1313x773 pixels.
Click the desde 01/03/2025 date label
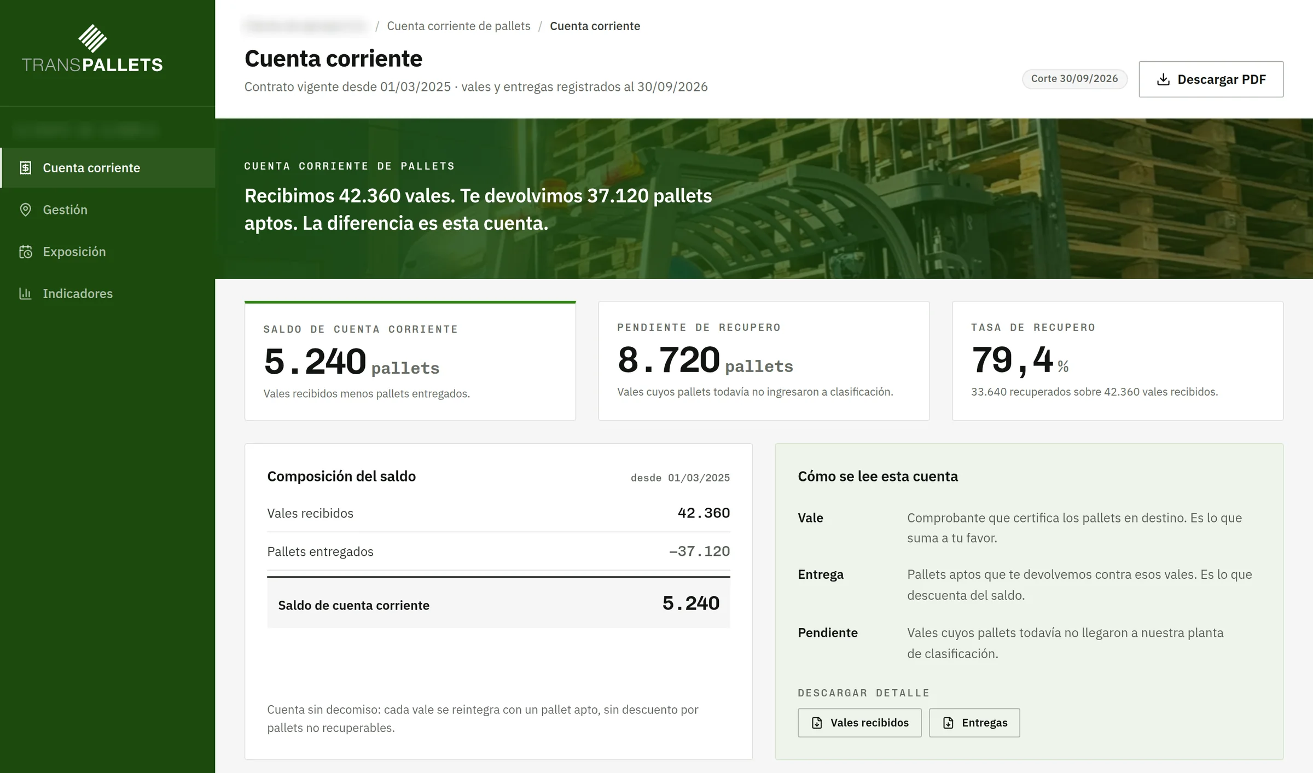click(x=680, y=478)
